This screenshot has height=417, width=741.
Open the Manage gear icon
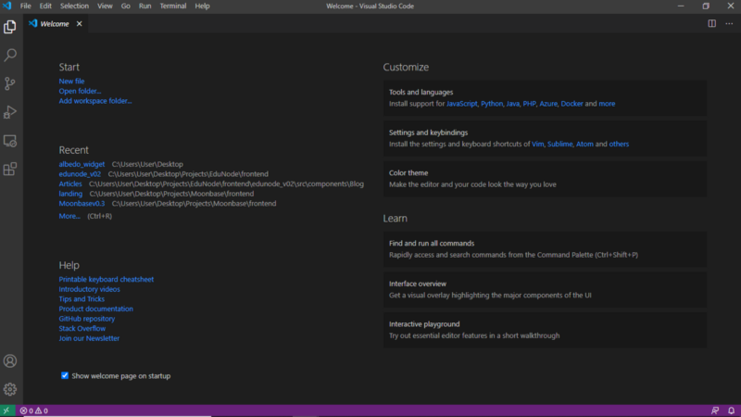click(x=10, y=389)
